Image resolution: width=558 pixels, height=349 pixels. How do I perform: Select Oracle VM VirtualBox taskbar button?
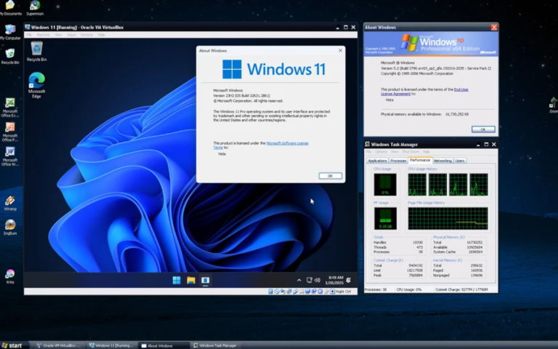(x=59, y=345)
